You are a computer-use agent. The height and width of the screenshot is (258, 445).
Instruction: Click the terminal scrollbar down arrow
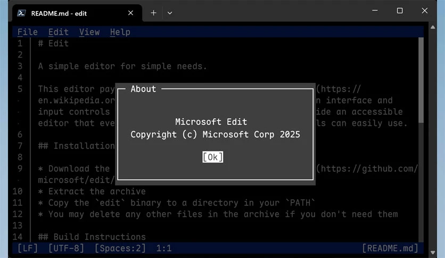point(433,252)
